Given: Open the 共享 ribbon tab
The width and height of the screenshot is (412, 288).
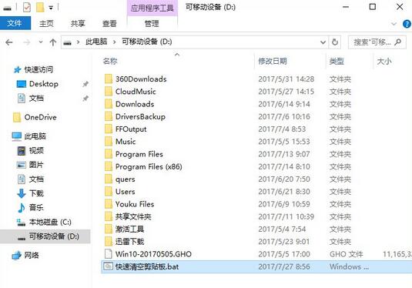Looking at the screenshot, I should point(78,24).
